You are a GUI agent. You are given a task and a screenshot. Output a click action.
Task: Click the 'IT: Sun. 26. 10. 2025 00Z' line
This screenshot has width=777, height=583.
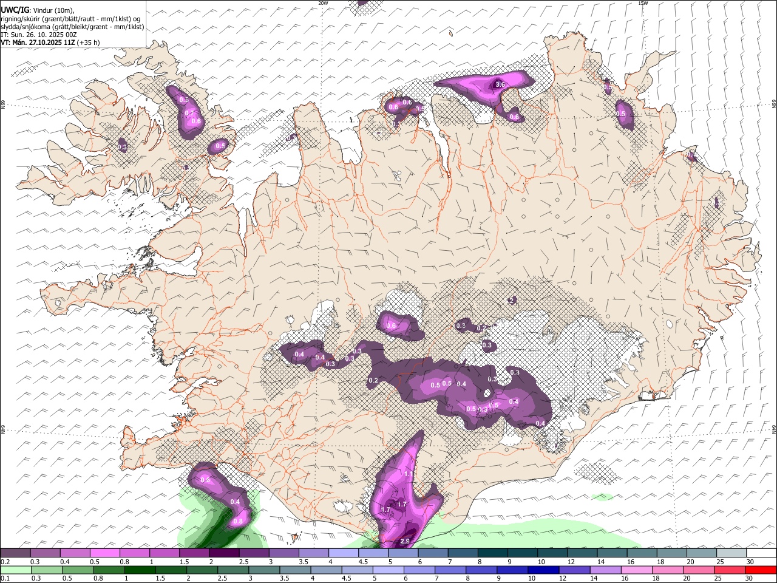pyautogui.click(x=39, y=35)
